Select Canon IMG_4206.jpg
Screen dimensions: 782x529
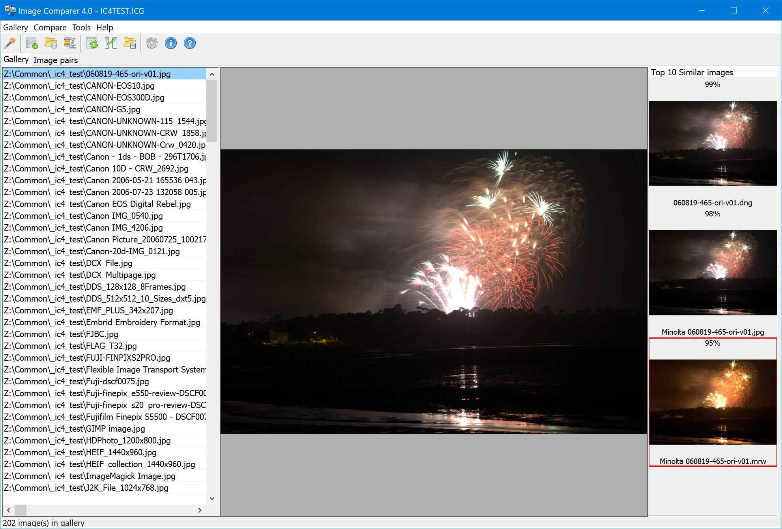104,227
